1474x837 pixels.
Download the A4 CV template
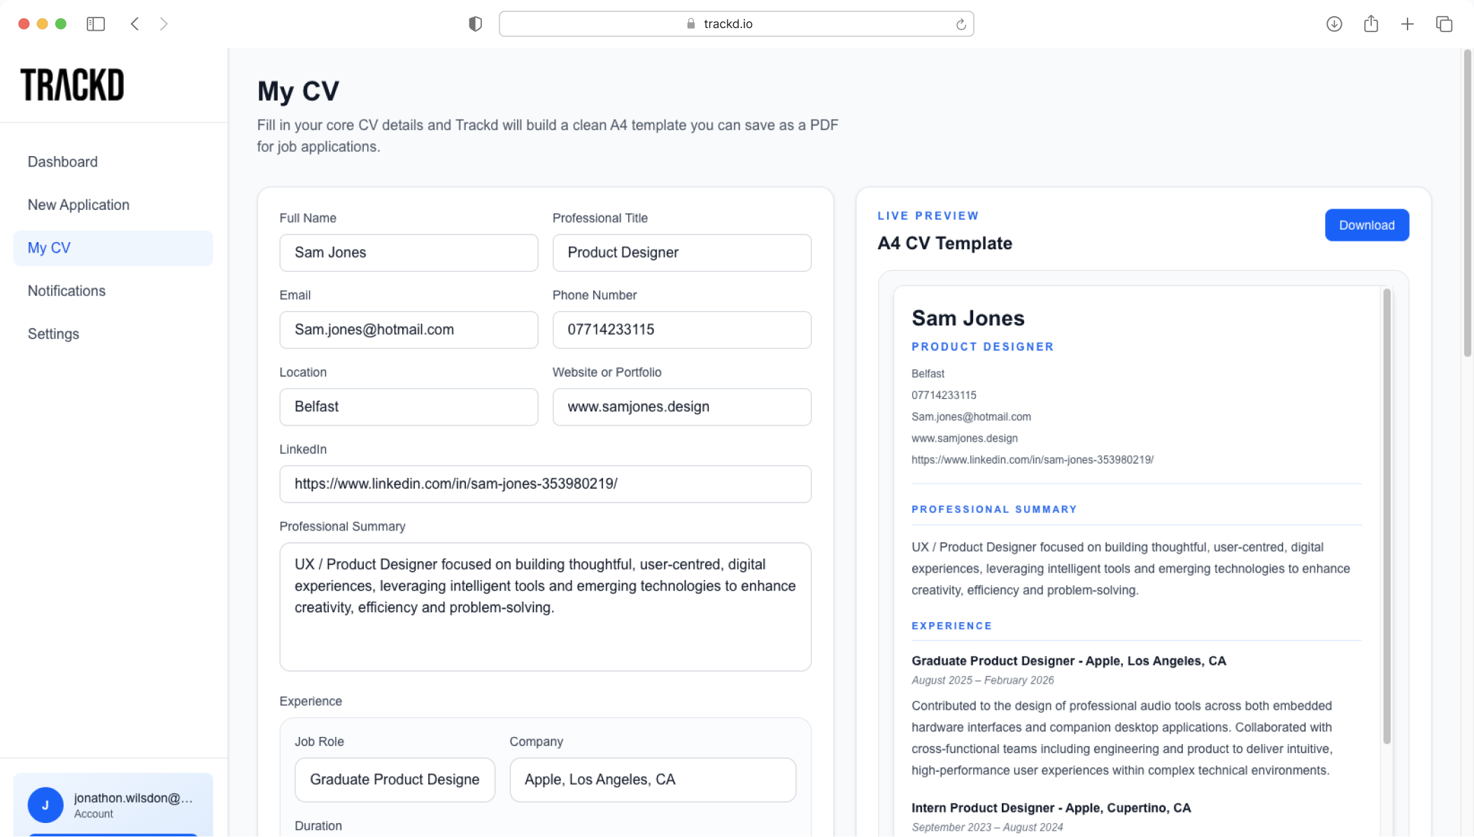[1366, 225]
